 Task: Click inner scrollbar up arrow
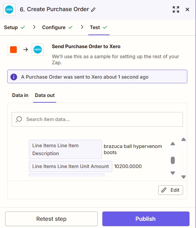(173, 144)
